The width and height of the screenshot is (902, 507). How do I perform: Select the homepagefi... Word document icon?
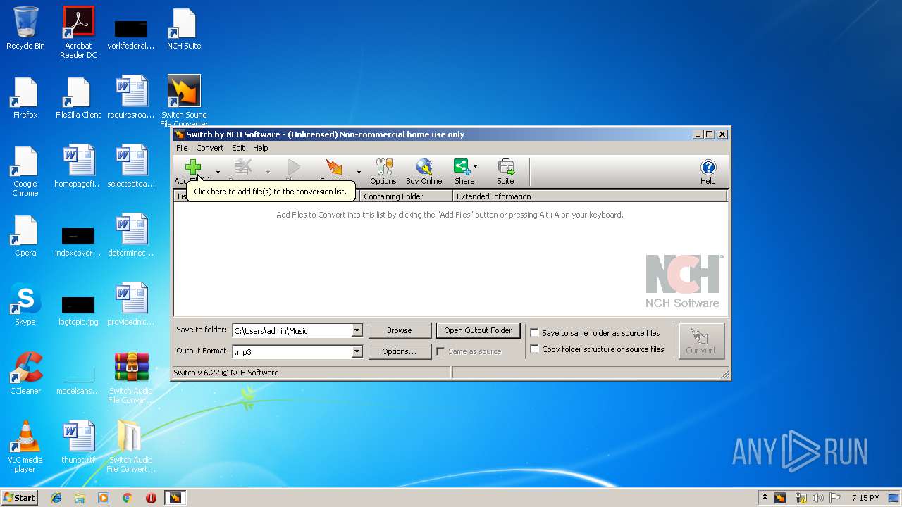(78, 166)
